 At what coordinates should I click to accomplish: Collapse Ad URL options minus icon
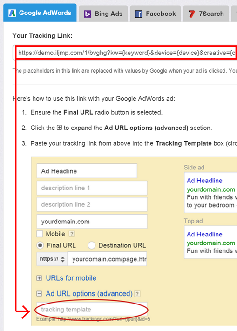39,294
